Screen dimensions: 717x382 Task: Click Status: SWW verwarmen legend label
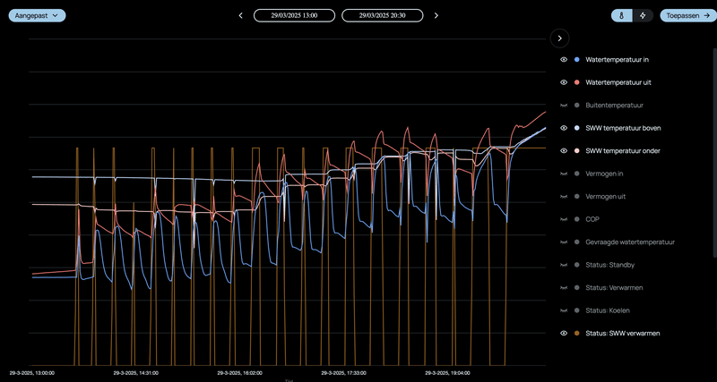pyautogui.click(x=622, y=334)
